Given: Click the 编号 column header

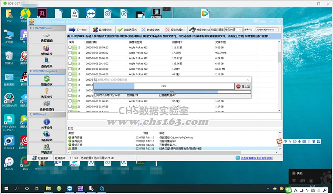Looking at the screenshot, I should (x=71, y=42).
